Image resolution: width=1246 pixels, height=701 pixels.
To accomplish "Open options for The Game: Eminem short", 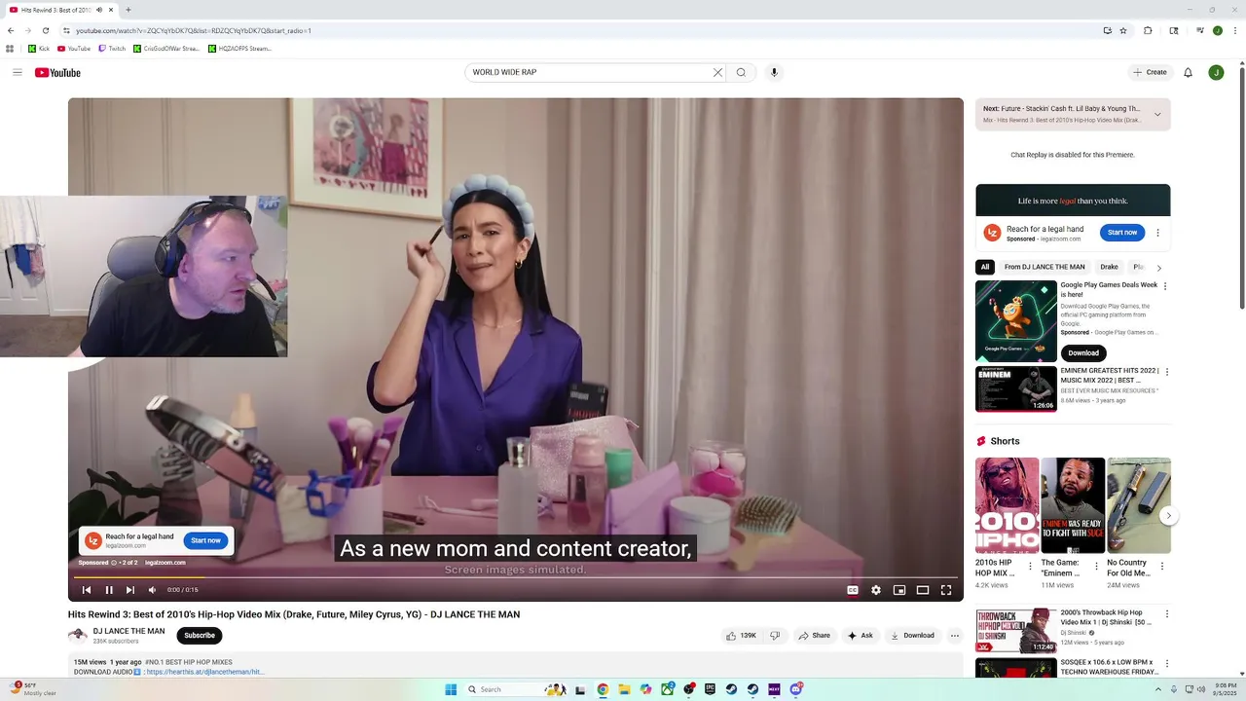I will point(1096,566).
